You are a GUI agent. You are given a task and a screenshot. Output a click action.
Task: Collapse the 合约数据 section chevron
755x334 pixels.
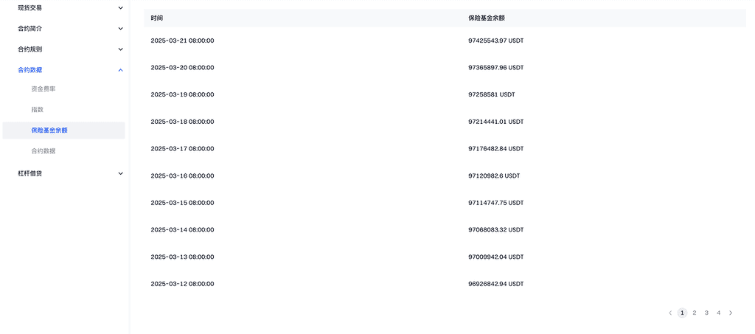120,70
